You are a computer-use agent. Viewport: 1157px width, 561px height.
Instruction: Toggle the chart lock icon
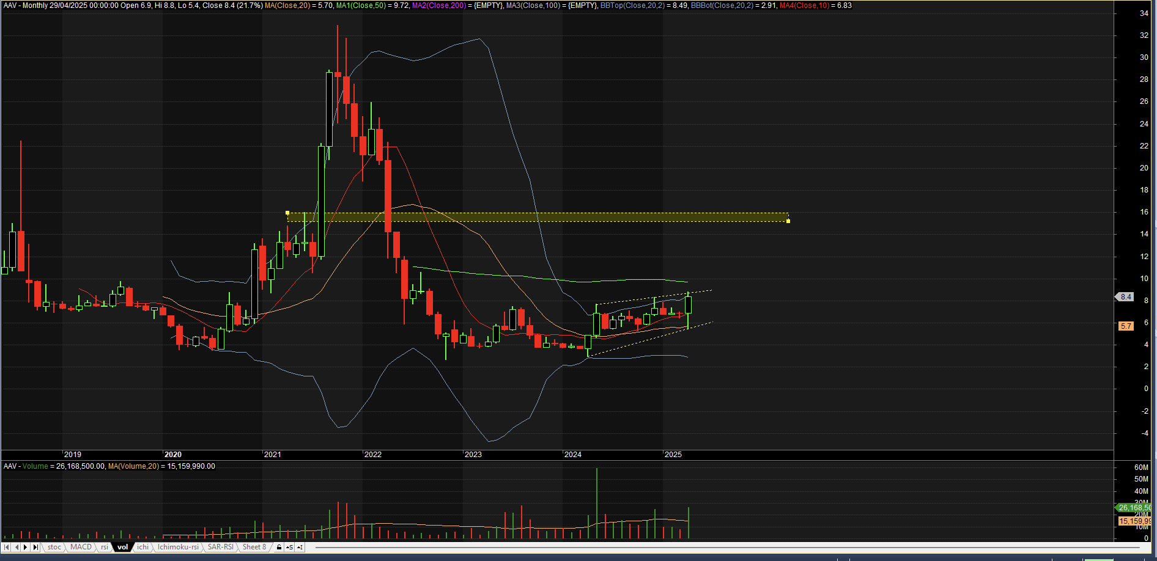coord(279,547)
